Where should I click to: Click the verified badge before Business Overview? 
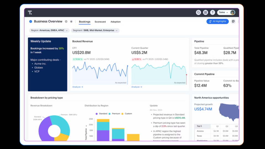click(31, 22)
